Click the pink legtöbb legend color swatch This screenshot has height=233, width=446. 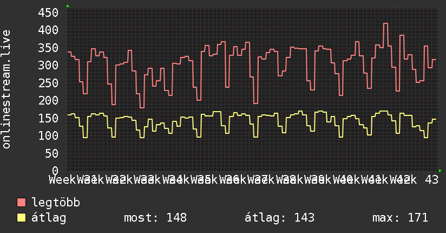tap(21, 202)
